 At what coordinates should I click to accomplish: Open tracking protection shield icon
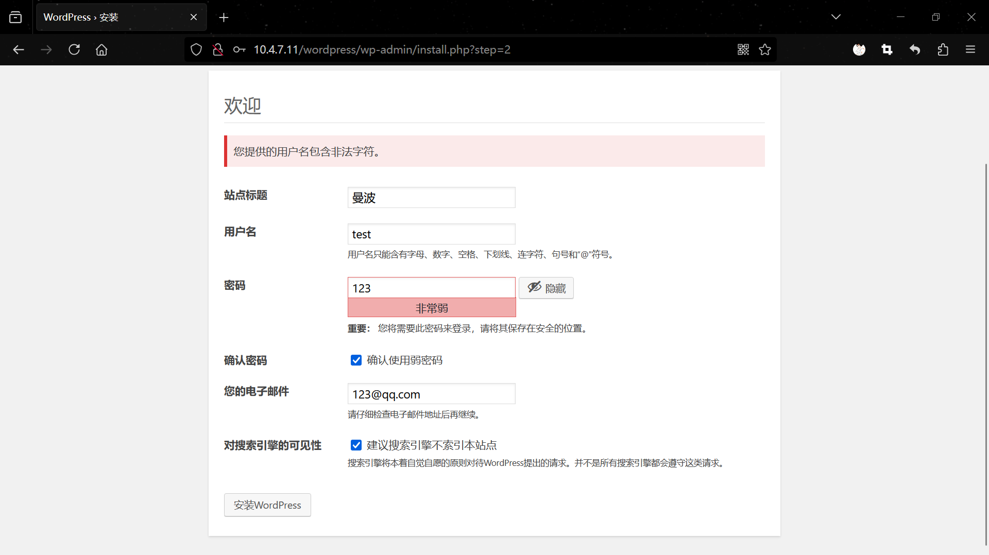tap(196, 49)
